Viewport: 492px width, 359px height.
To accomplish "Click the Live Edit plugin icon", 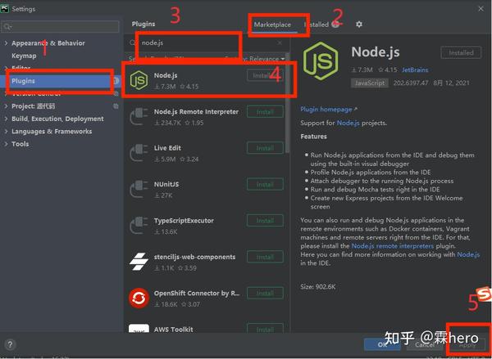I will [139, 153].
